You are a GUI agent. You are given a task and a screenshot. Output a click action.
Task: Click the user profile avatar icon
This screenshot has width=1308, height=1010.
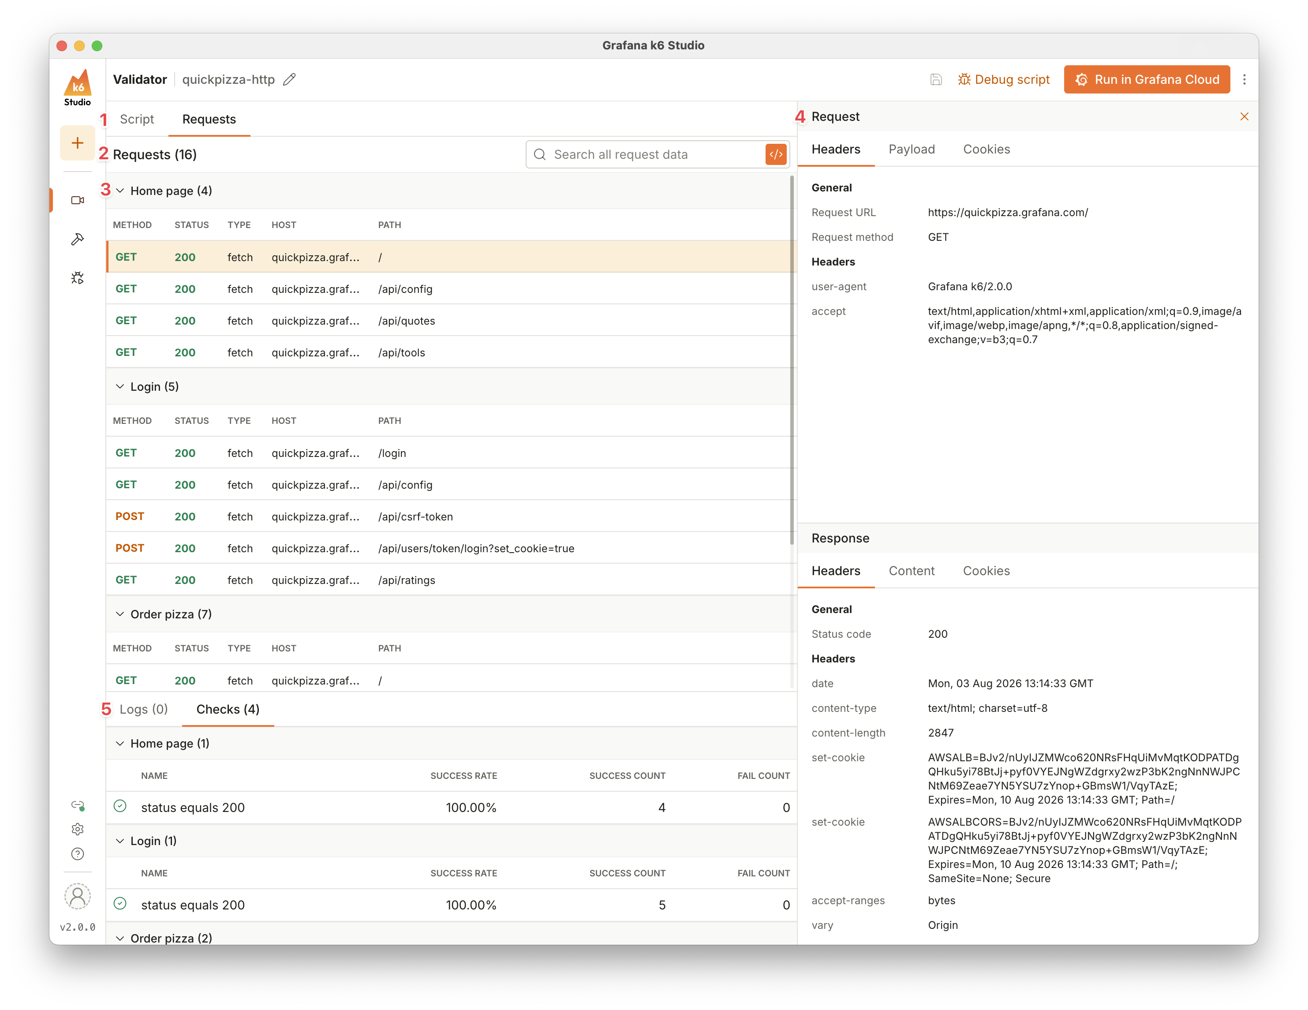(x=77, y=896)
